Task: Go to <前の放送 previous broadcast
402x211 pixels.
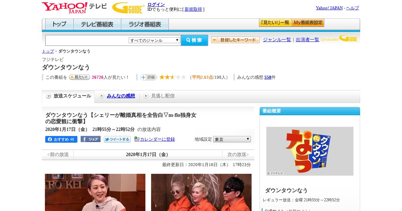Action: click(58, 154)
